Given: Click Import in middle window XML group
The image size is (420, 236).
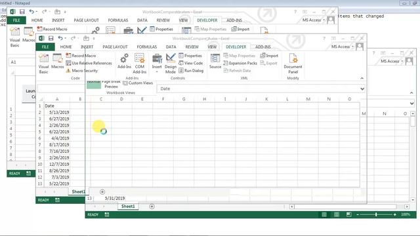Looking at the screenshot, I should [x=269, y=56].
